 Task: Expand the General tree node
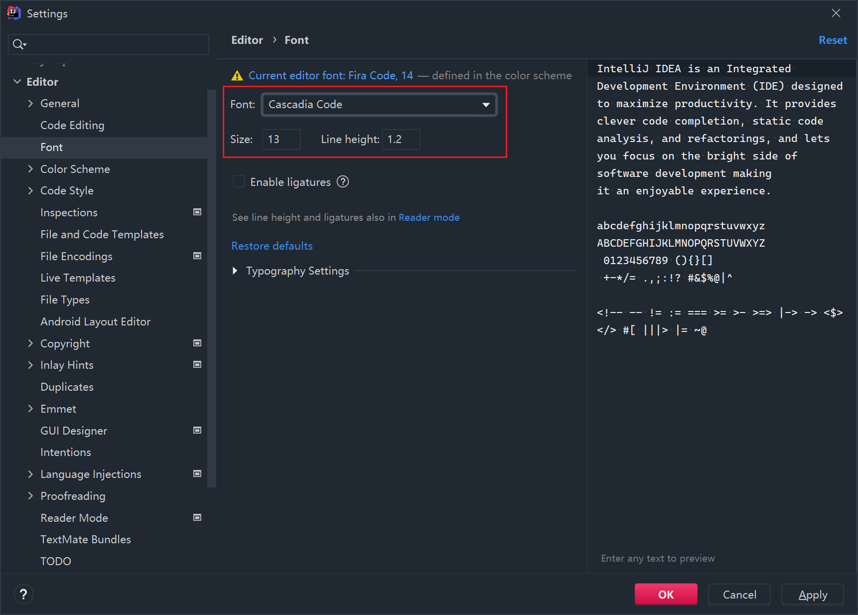click(30, 104)
